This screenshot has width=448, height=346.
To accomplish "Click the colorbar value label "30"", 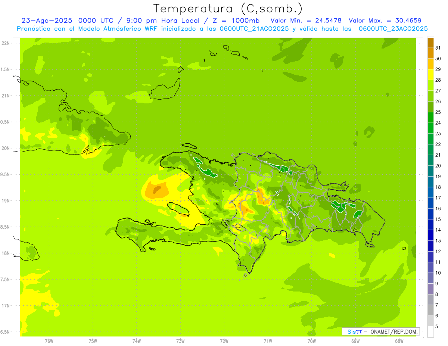I will click(438, 59).
